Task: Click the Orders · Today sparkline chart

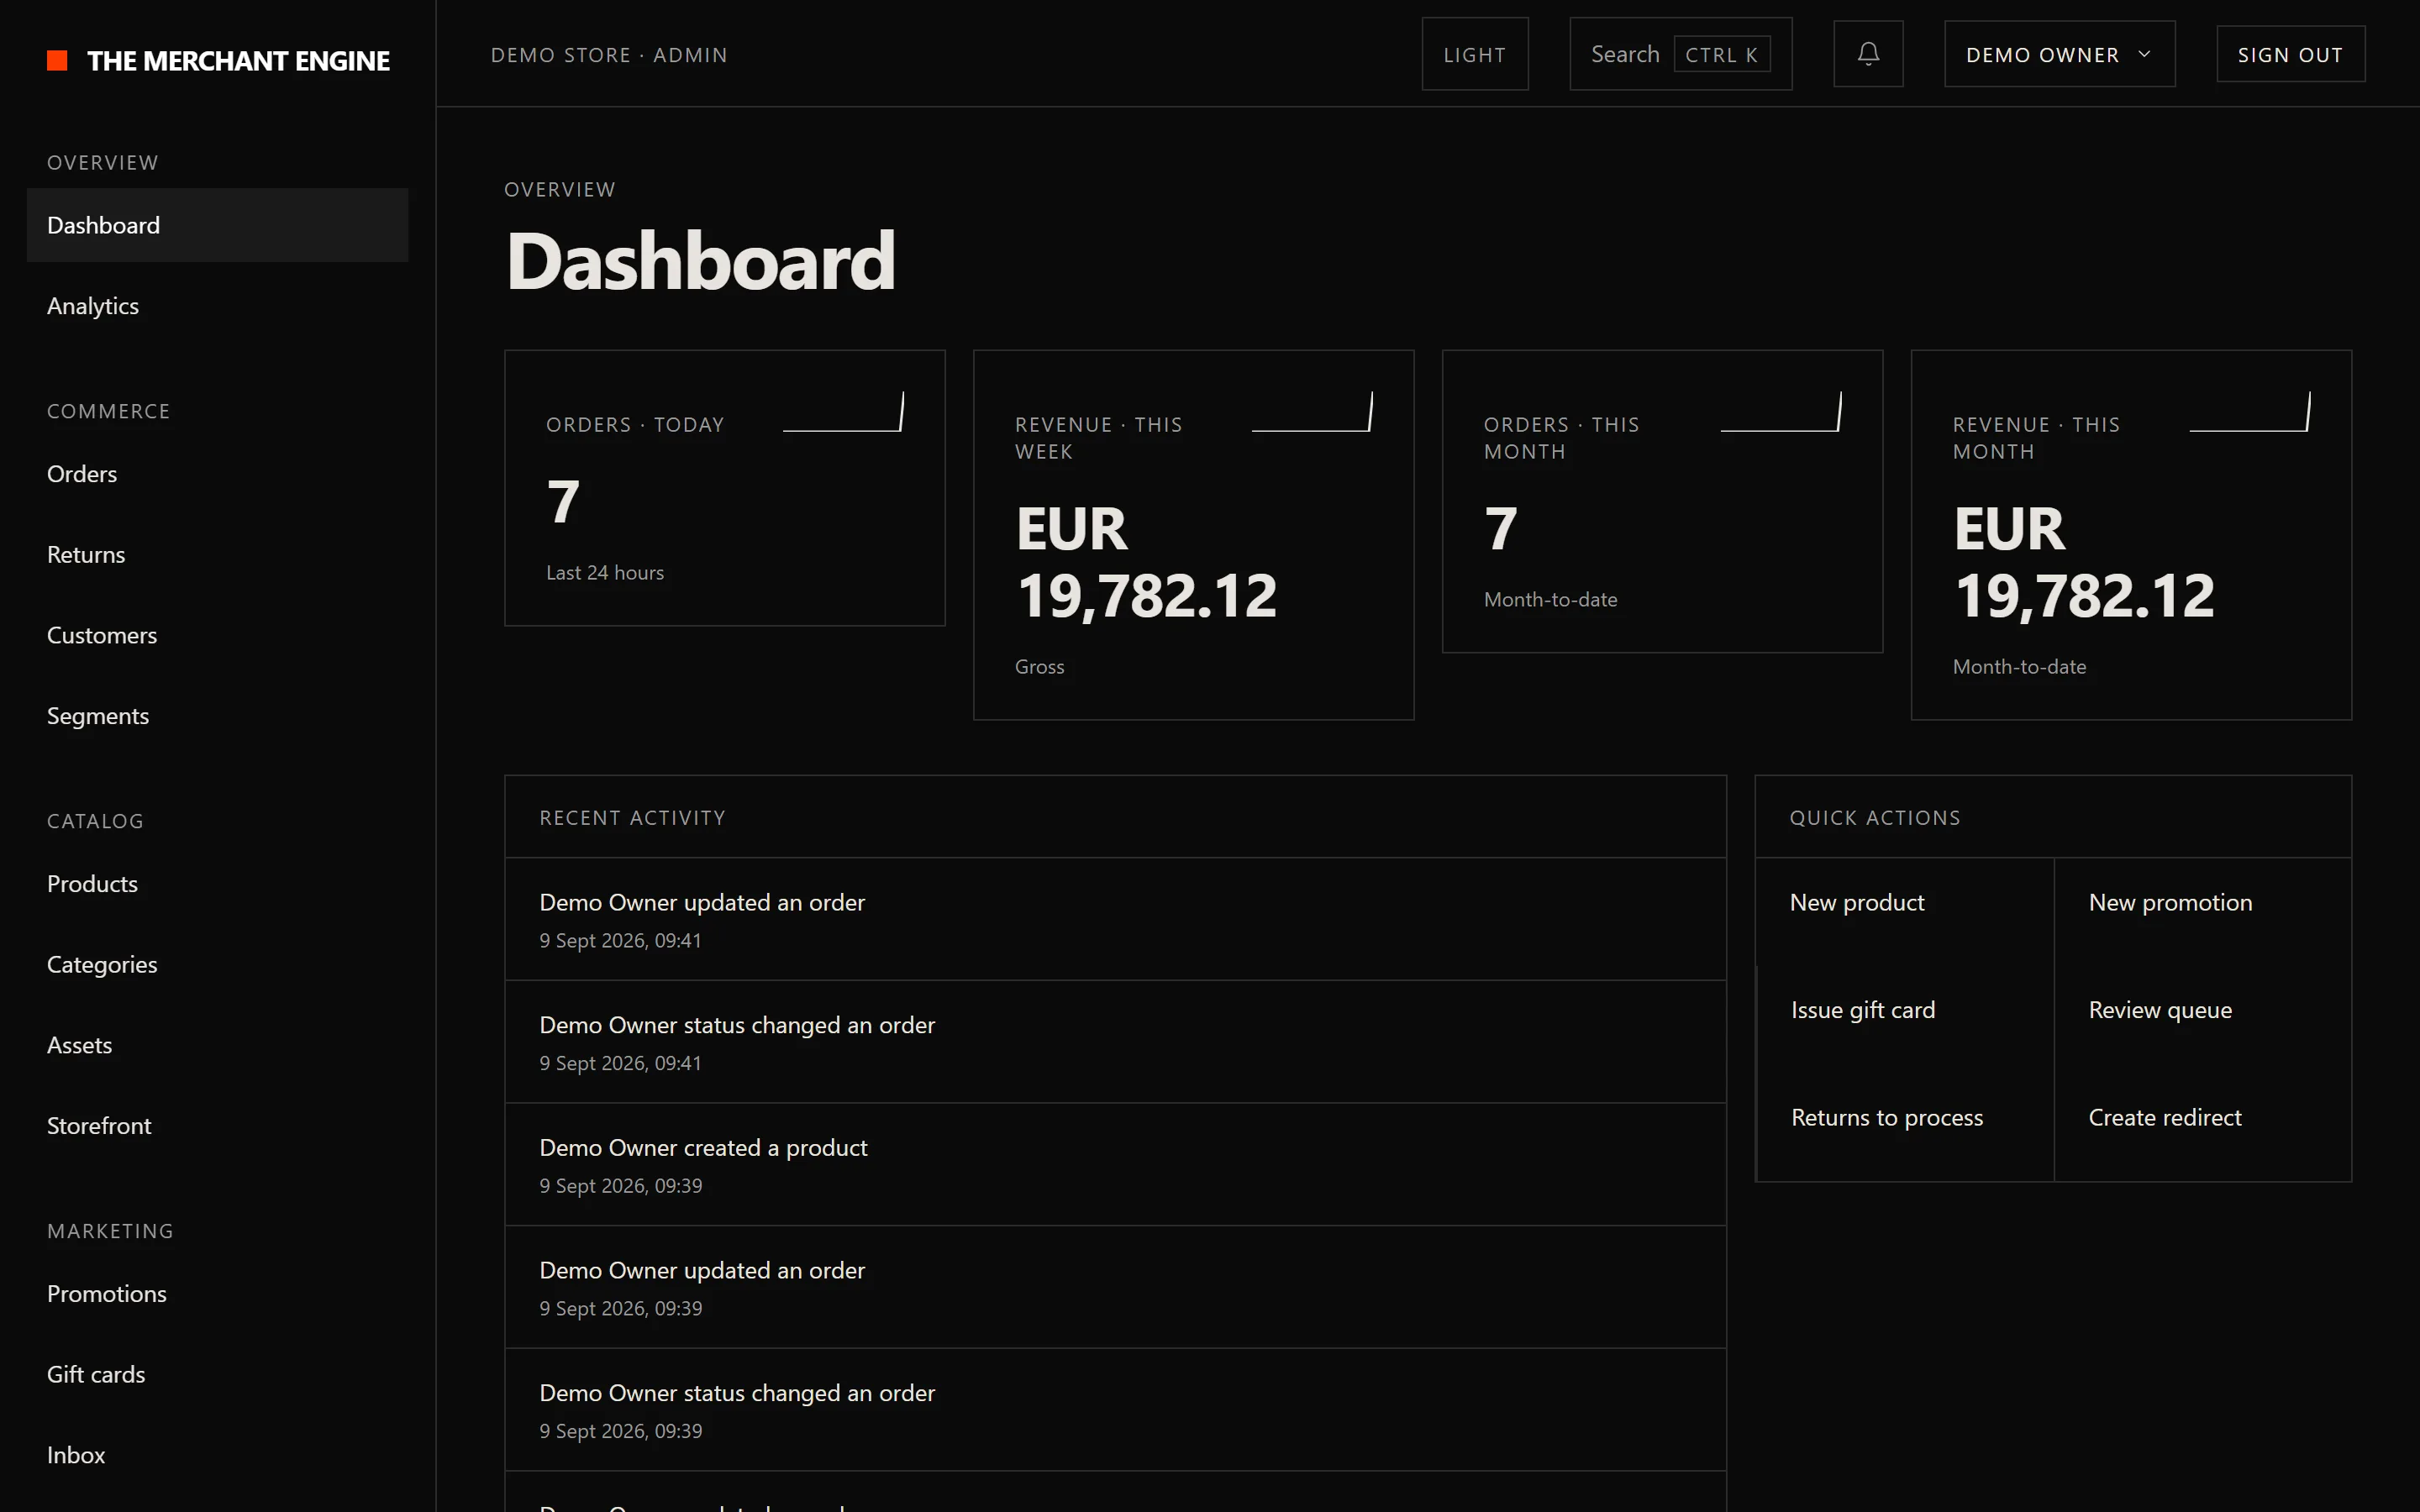Action: (x=844, y=412)
